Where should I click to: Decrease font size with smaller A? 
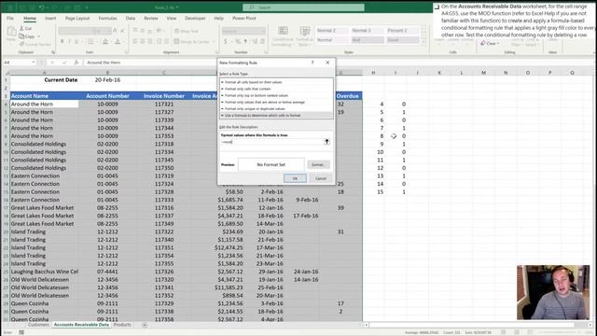pos(122,31)
